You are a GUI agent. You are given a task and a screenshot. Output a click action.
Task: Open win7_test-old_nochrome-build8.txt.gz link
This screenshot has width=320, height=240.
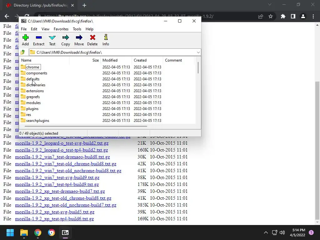[68, 171]
